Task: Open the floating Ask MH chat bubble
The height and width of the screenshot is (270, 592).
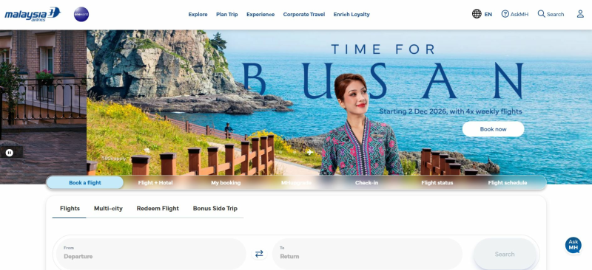Action: point(573,245)
